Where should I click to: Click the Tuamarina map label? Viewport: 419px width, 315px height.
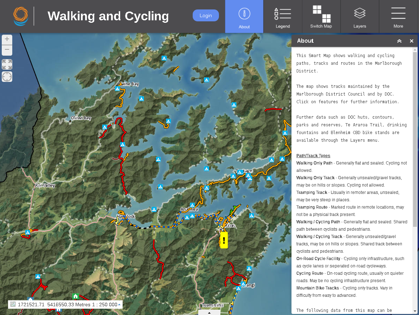pos(212,305)
